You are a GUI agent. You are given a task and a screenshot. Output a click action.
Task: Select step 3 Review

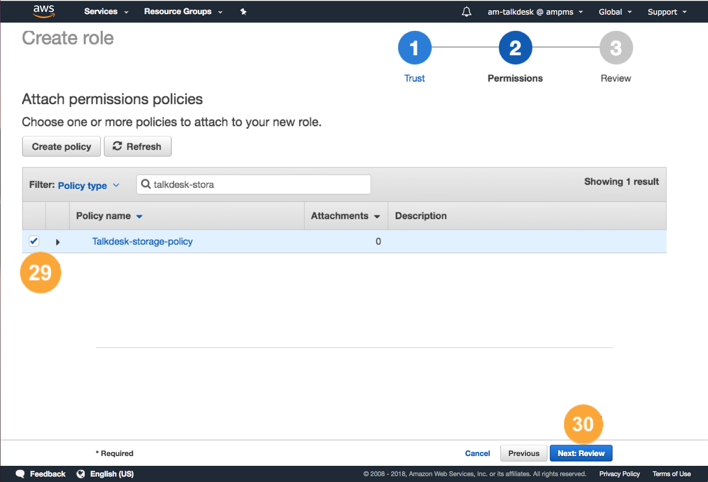pos(616,47)
